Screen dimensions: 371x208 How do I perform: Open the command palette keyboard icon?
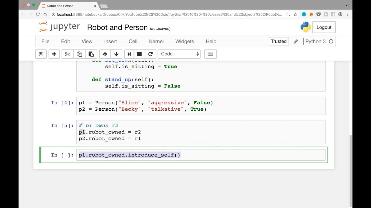pos(210,54)
